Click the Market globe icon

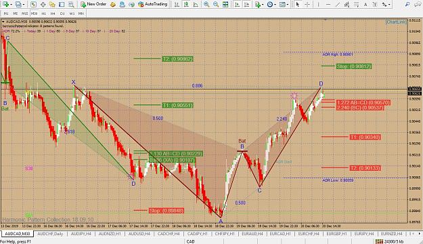[131, 4]
